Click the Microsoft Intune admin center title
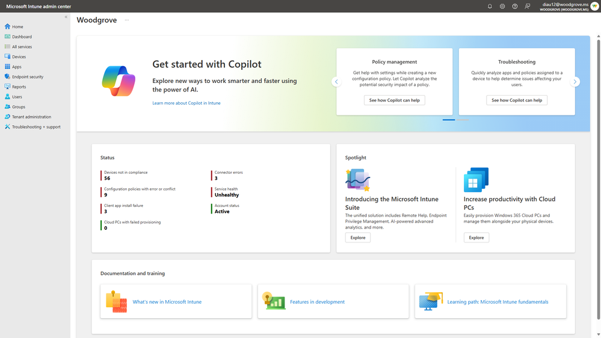The height and width of the screenshot is (338, 601). pos(39,7)
